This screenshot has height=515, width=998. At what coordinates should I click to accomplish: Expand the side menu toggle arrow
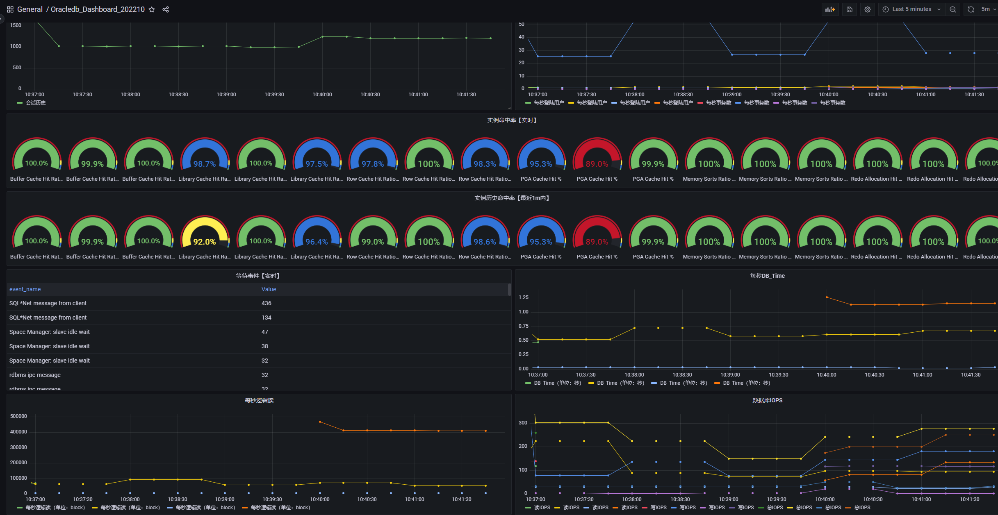click(1, 18)
